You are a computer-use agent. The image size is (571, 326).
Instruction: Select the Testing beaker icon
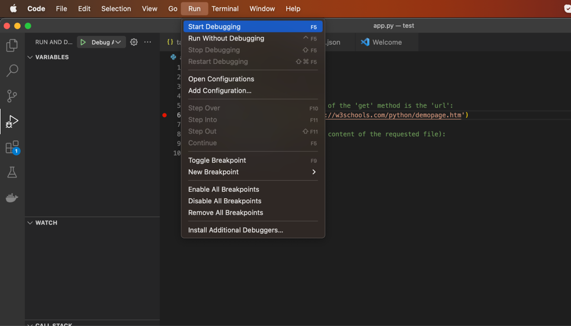pyautogui.click(x=12, y=172)
